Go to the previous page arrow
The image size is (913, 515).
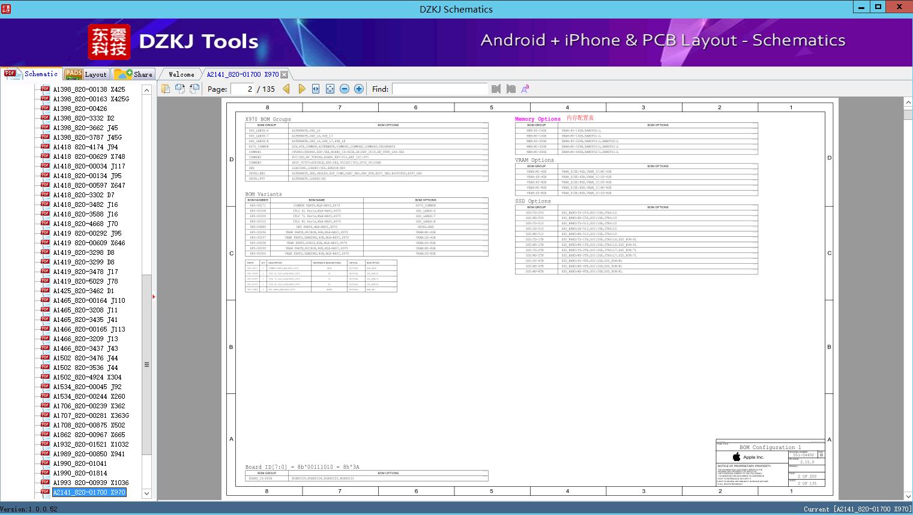pyautogui.click(x=286, y=89)
